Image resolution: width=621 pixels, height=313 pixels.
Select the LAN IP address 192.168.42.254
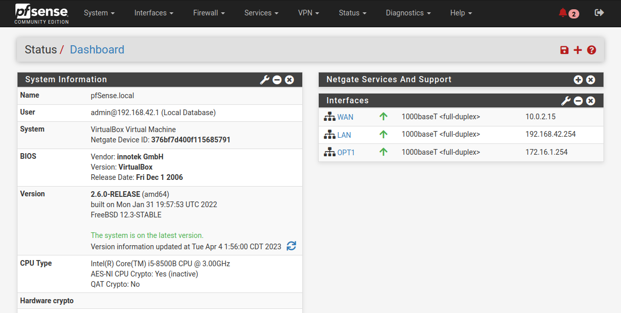[550, 134]
